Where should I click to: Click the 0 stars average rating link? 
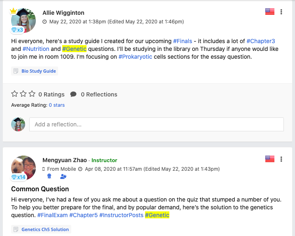[56, 105]
